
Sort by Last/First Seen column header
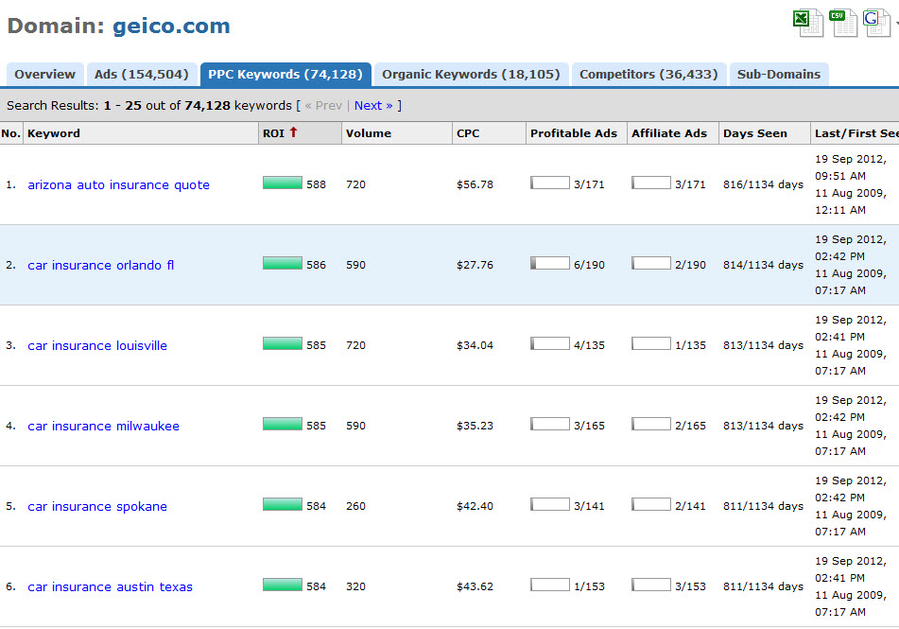click(856, 133)
